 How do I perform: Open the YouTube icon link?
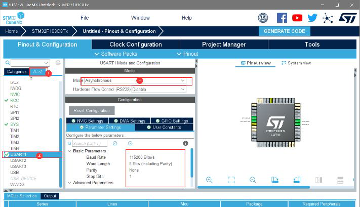click(x=297, y=18)
